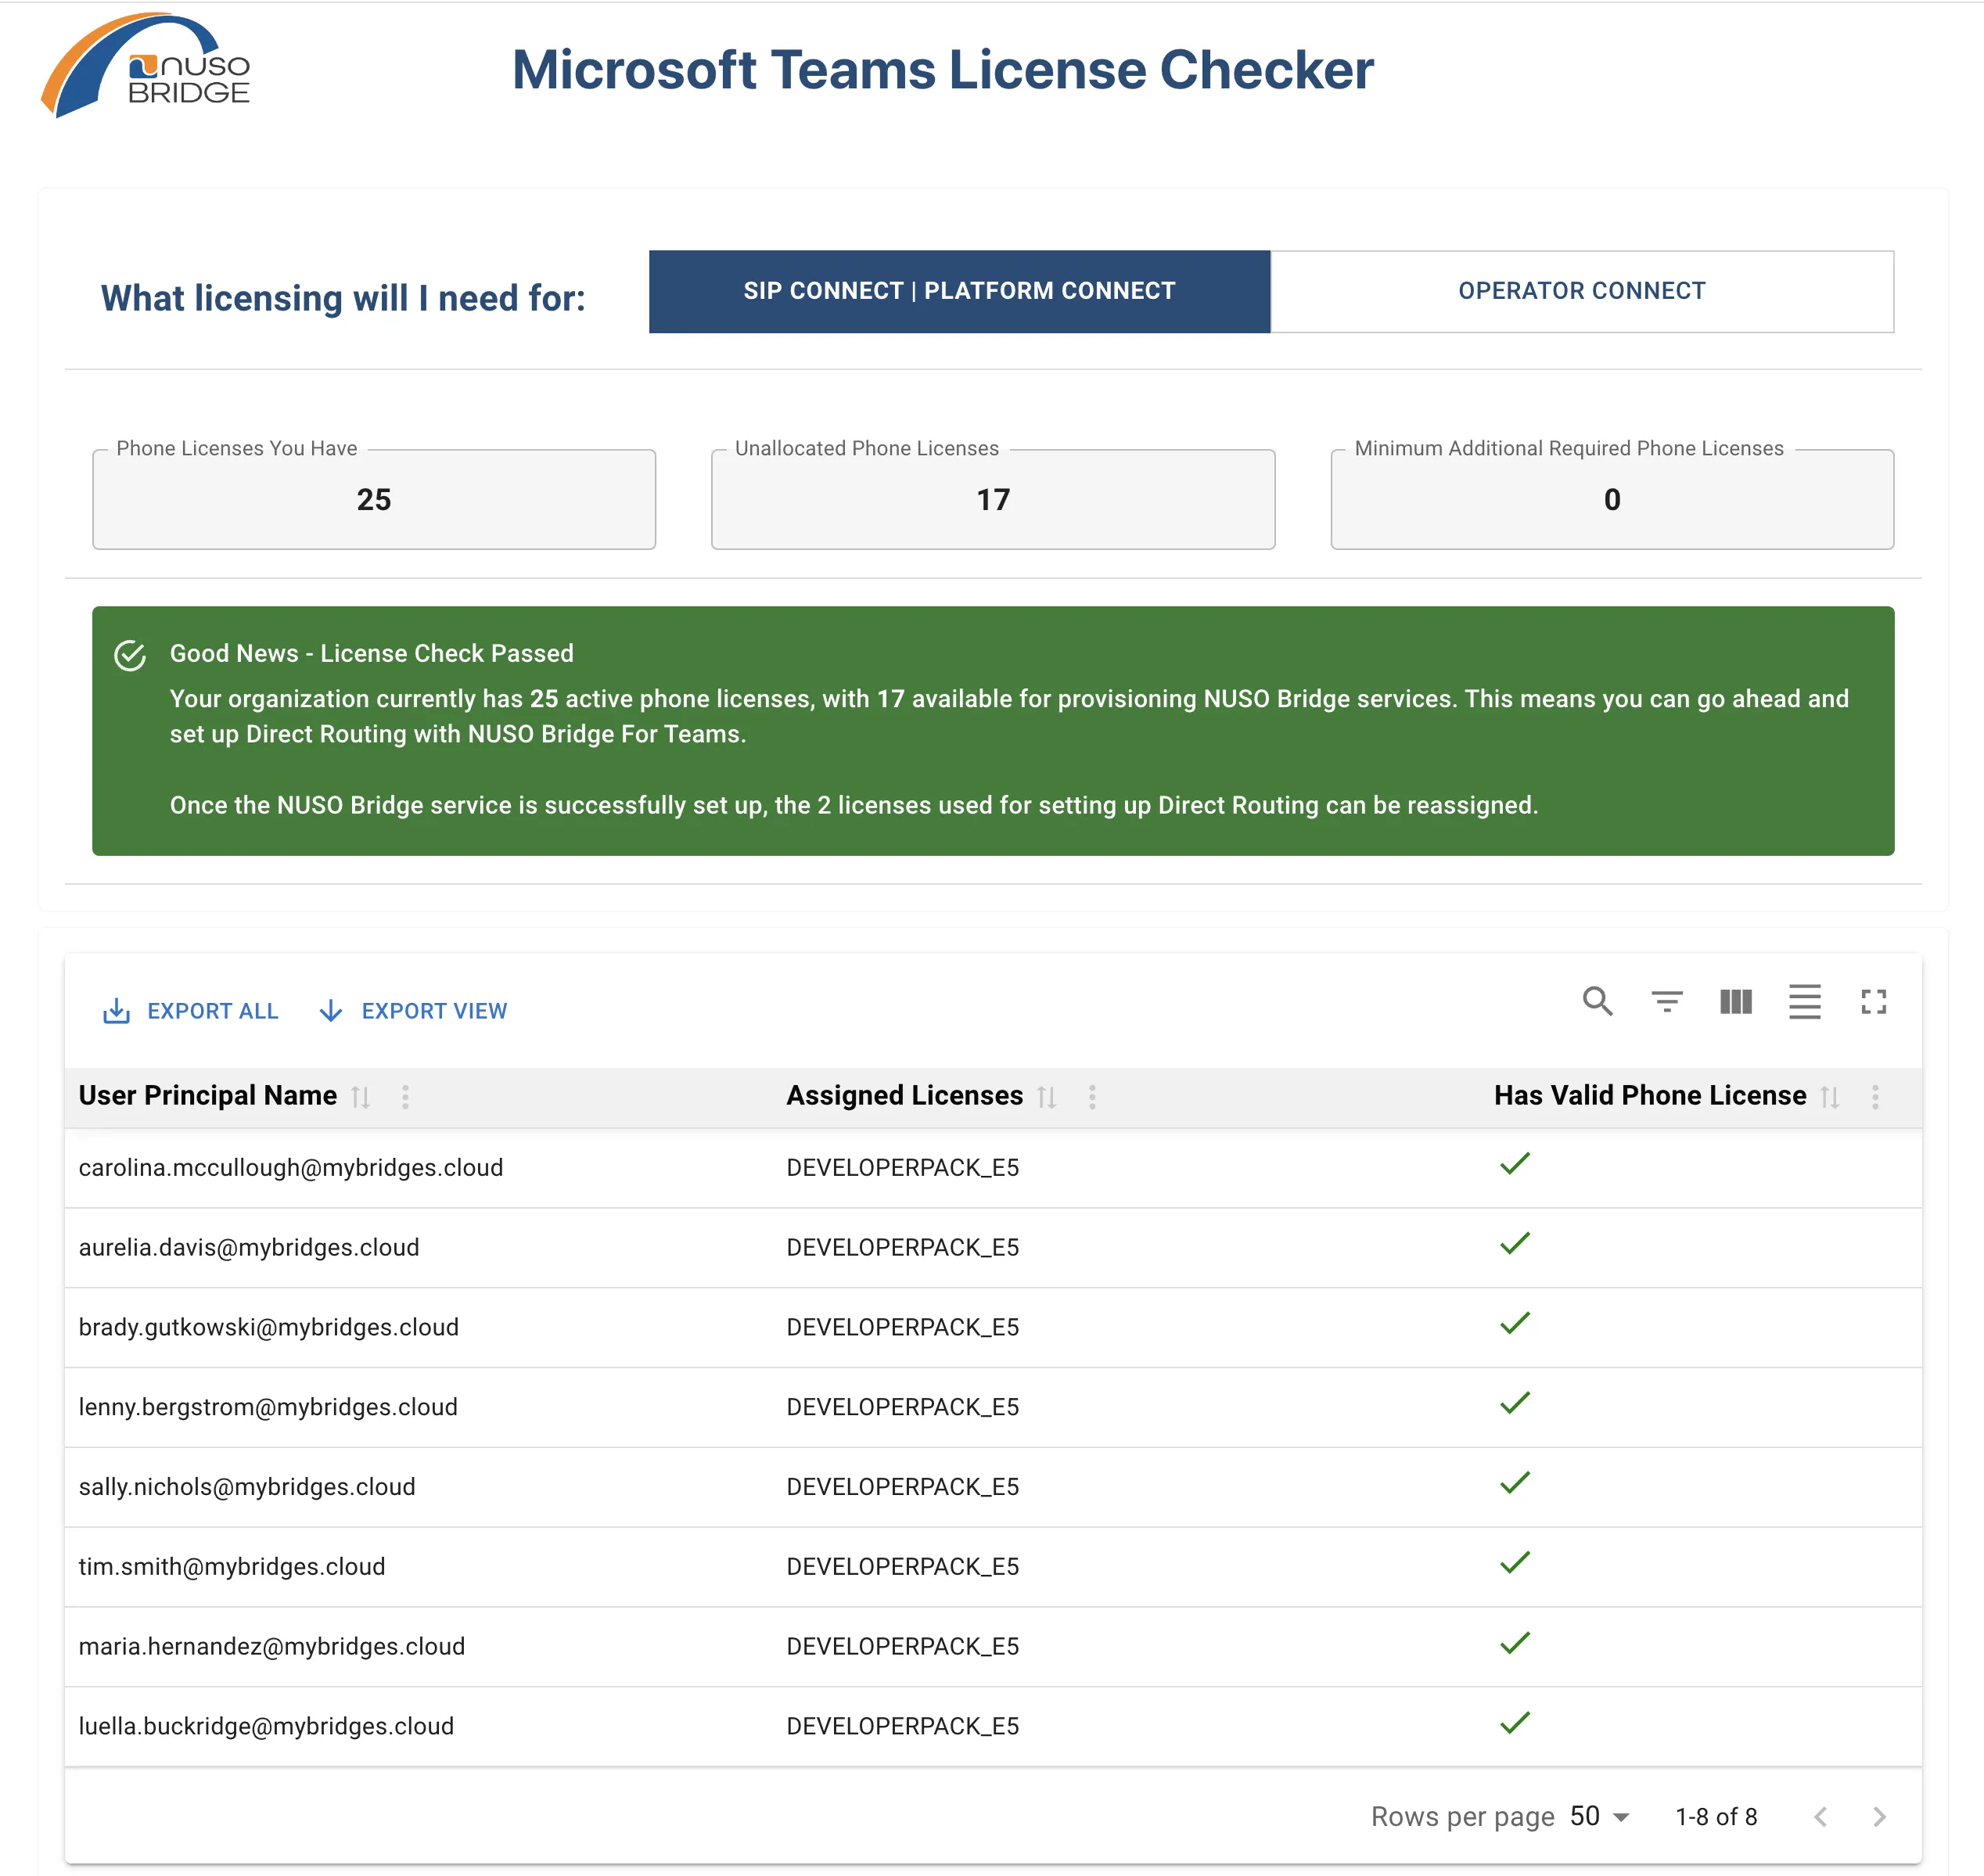Click the success checkmark icon in green banner

[x=130, y=655]
